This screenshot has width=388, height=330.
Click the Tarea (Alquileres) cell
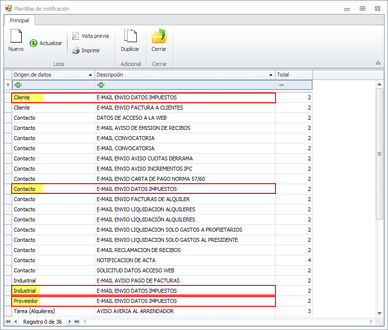coord(53,311)
